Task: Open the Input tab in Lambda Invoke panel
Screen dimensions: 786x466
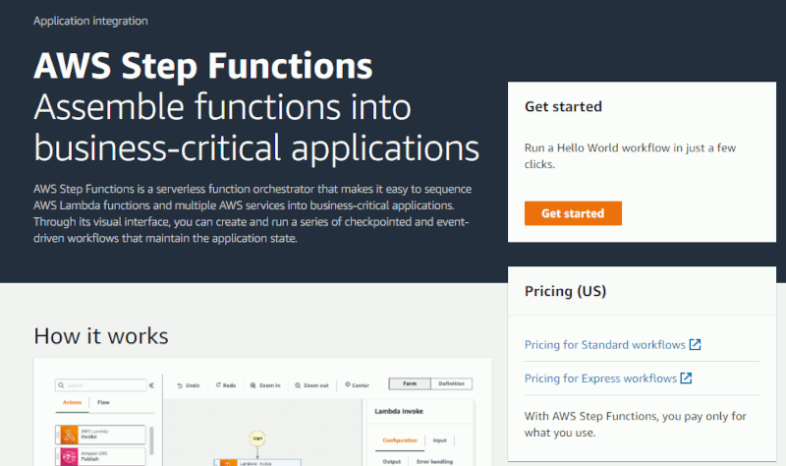Action: [439, 440]
